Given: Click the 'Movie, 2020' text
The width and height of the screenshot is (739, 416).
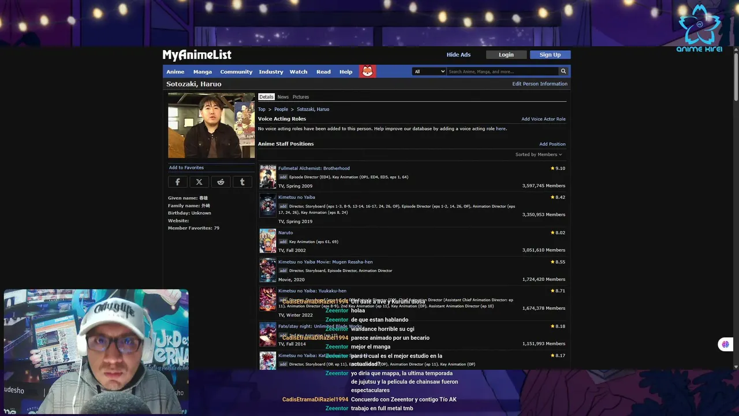Looking at the screenshot, I should (292, 280).
